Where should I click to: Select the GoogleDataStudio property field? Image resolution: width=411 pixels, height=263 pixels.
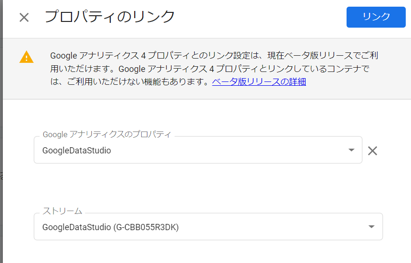click(198, 150)
